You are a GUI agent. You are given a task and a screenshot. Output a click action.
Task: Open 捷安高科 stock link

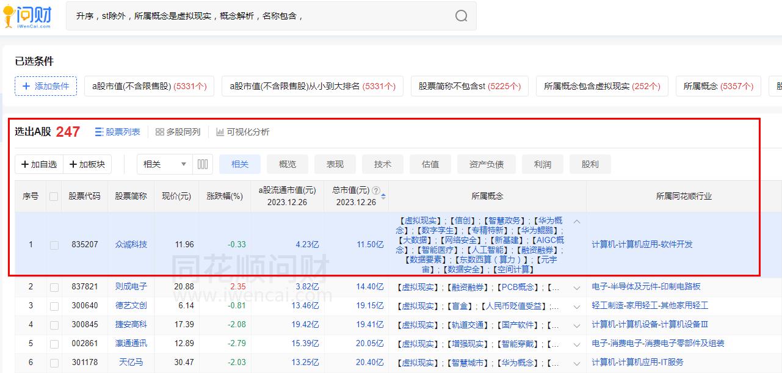pos(131,325)
